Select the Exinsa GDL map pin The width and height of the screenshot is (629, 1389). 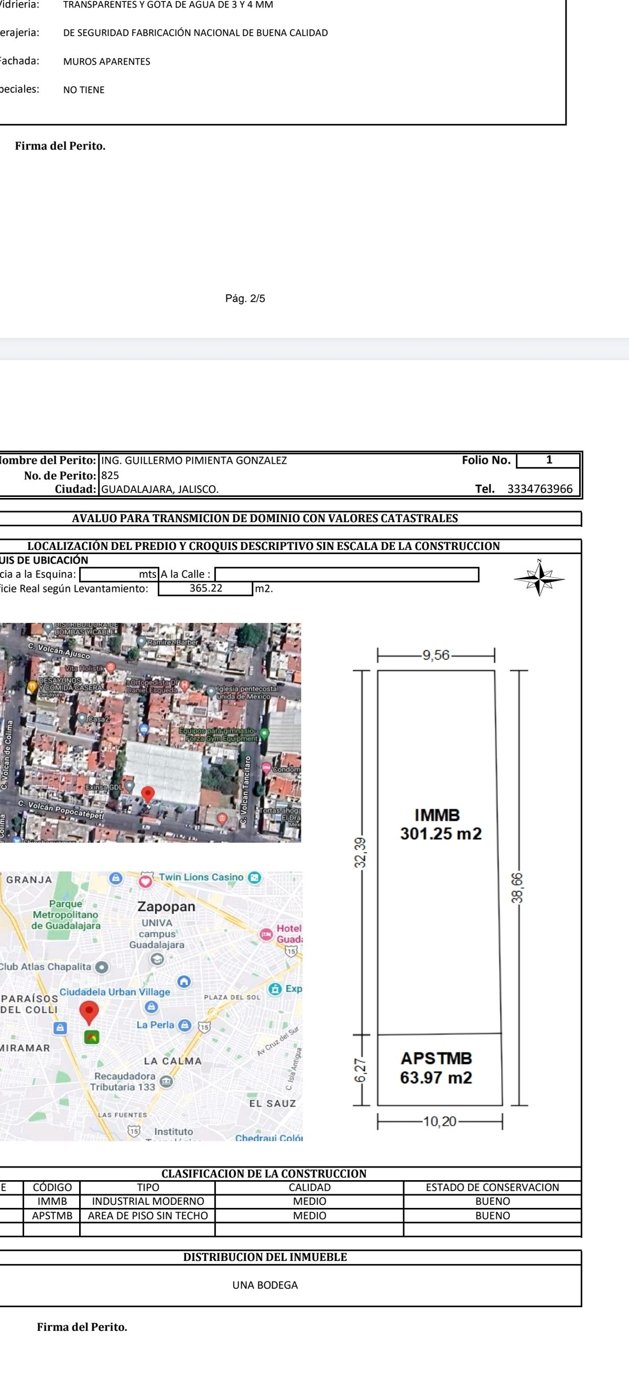pos(130,786)
